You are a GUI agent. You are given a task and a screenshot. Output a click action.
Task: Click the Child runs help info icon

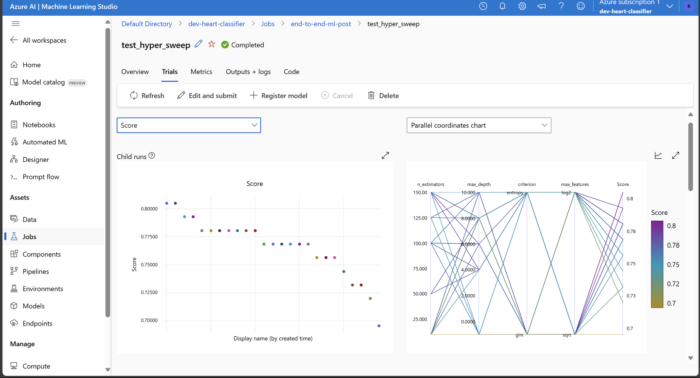pos(152,156)
